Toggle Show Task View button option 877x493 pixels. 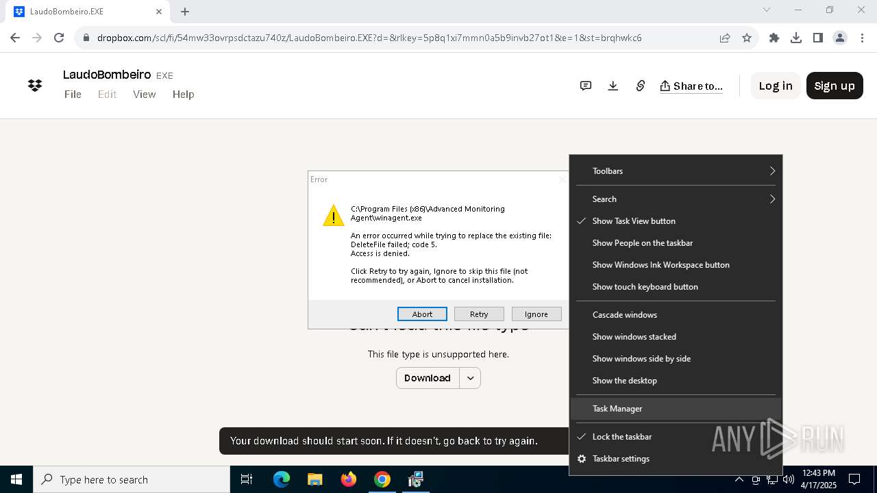[x=676, y=220]
